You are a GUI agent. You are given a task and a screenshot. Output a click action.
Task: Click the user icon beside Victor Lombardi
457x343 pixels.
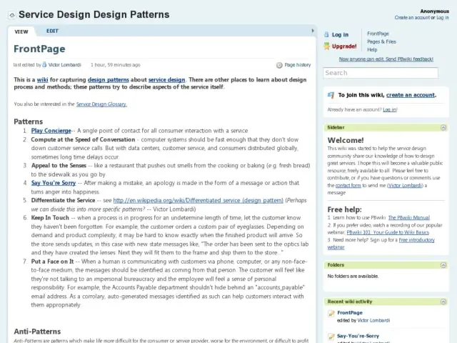(44, 65)
